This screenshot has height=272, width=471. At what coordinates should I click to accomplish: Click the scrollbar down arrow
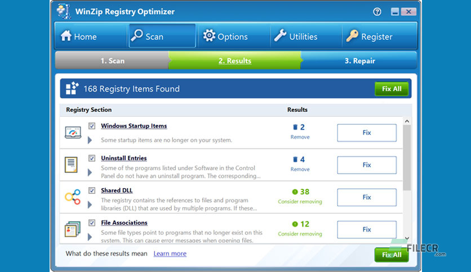(x=407, y=238)
